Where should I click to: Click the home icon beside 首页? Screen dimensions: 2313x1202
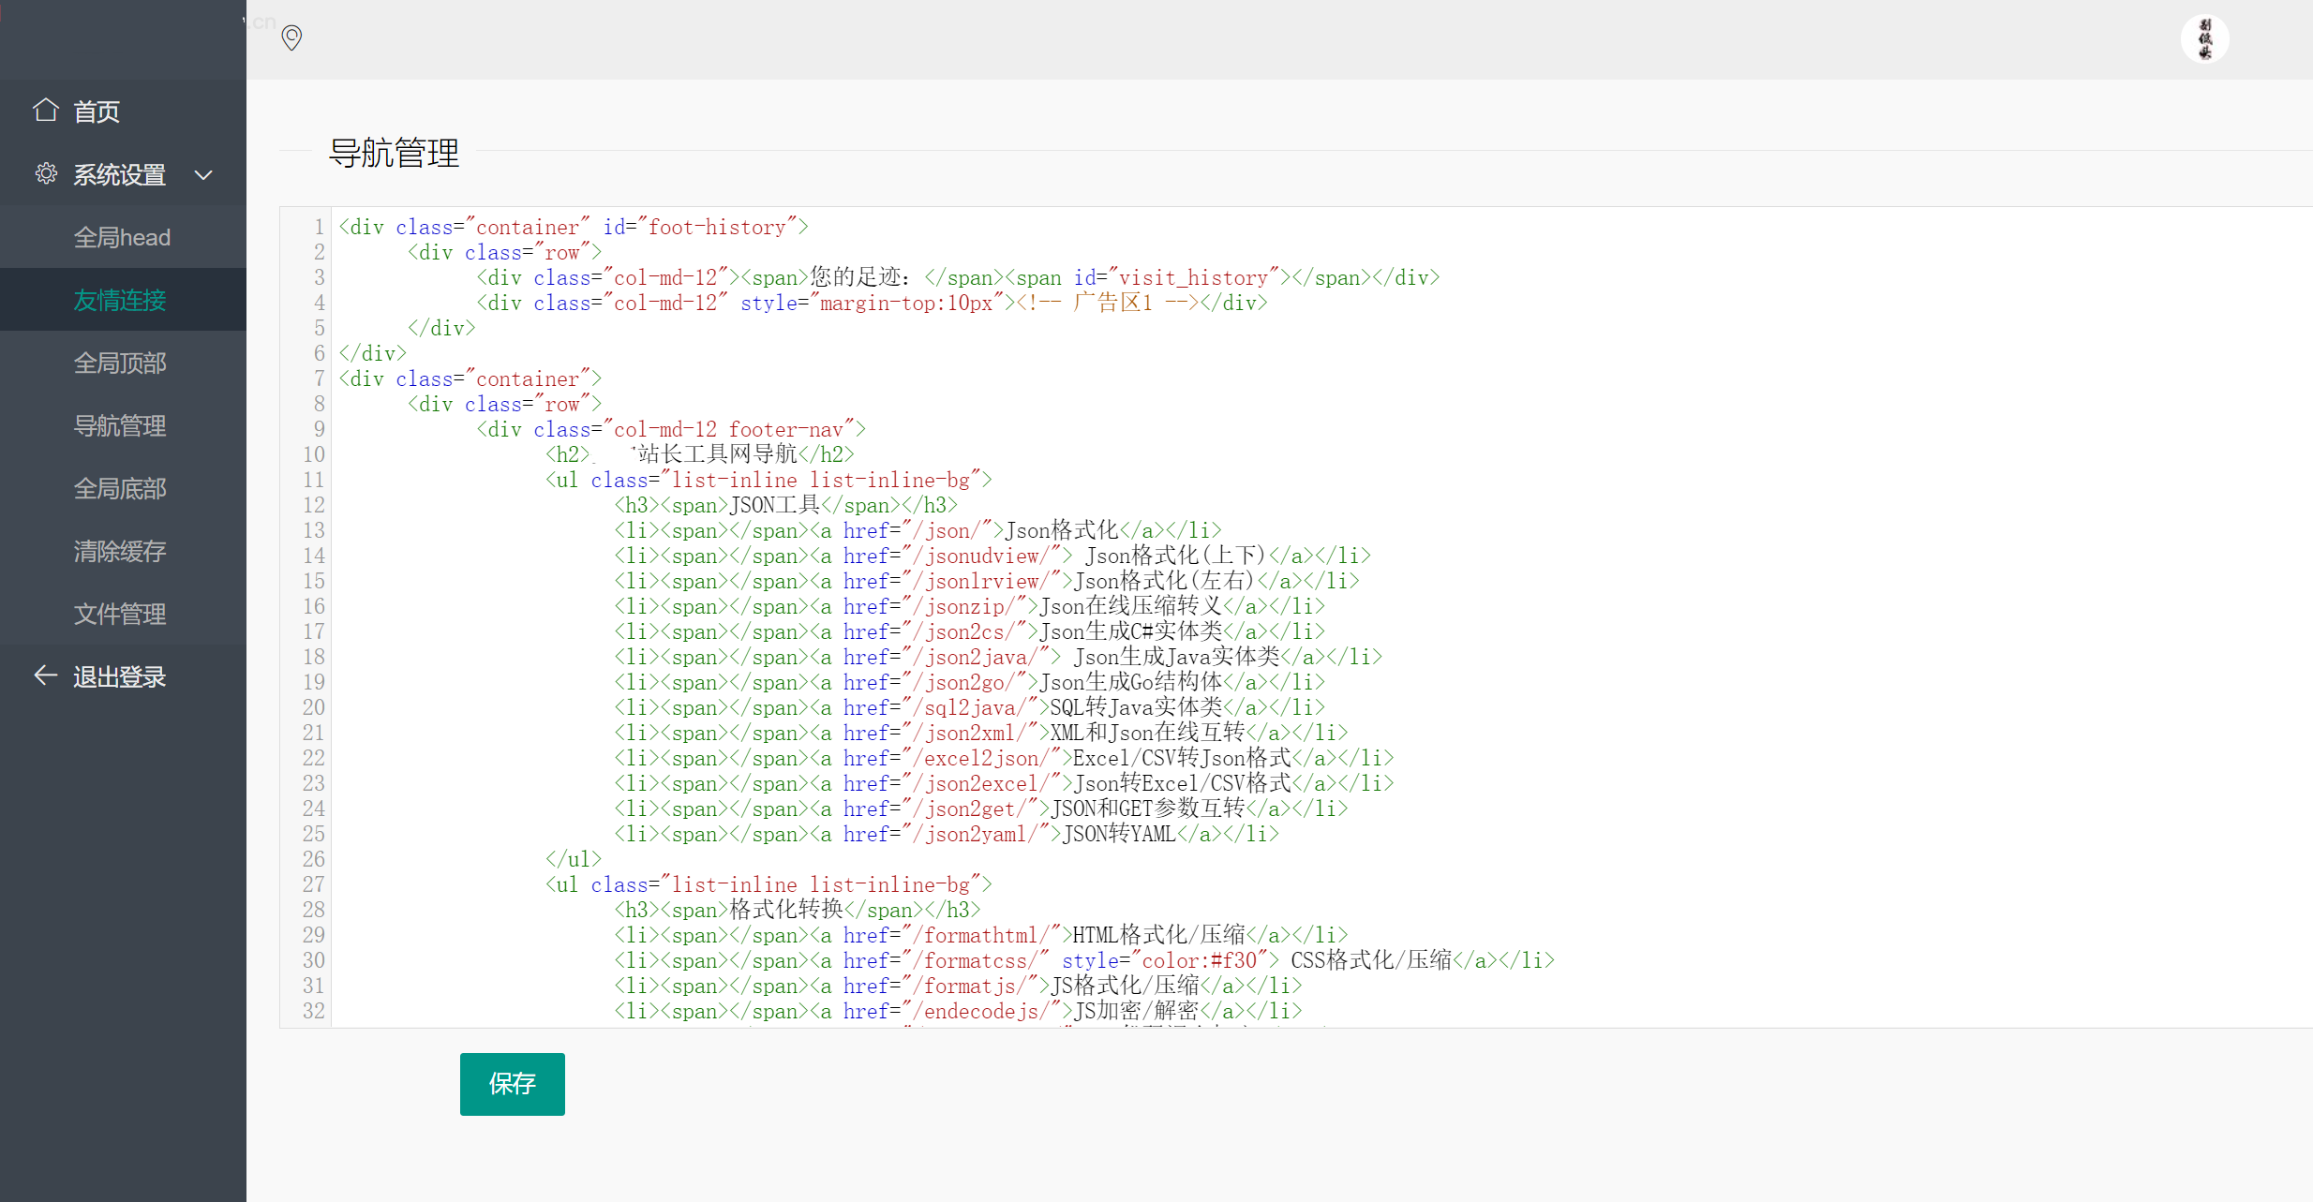pos(46,111)
